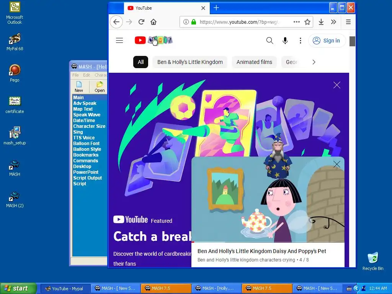392x294 pixels.
Task: Select the YouTube browser tab
Action: point(167,8)
